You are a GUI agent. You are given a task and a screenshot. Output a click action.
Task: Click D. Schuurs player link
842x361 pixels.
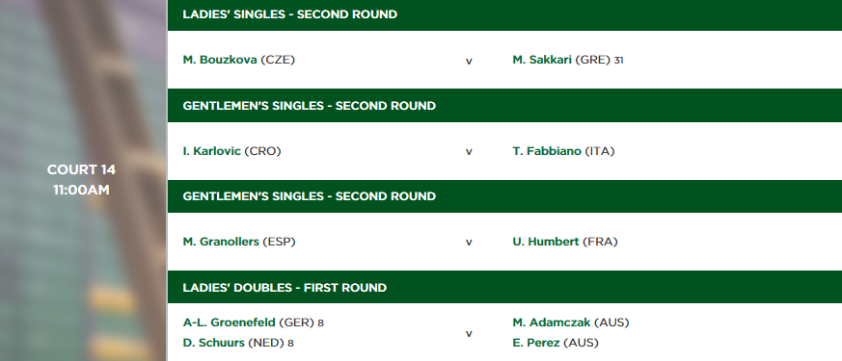pyautogui.click(x=214, y=343)
